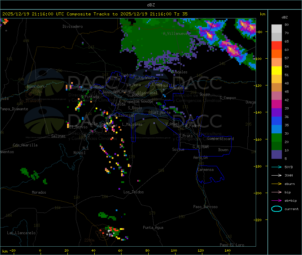Click the white 80 dBZ color swatch
The width and height of the screenshot is (302, 255).
coord(276,29)
